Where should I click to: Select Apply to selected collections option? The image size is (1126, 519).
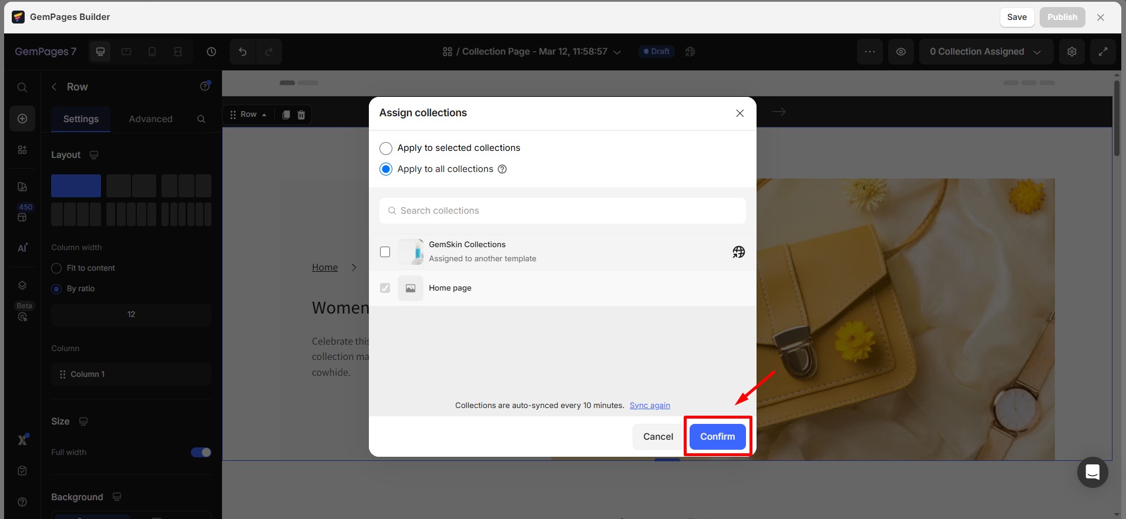pyautogui.click(x=386, y=148)
